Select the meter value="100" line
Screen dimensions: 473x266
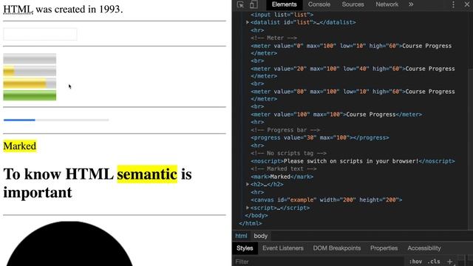(336, 115)
